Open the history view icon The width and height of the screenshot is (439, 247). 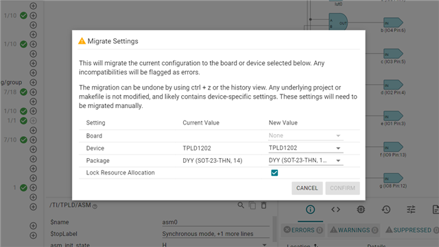click(385, 209)
